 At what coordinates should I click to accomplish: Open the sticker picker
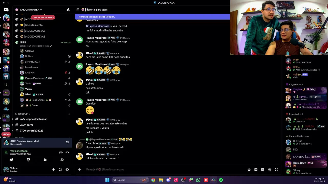click(263, 169)
